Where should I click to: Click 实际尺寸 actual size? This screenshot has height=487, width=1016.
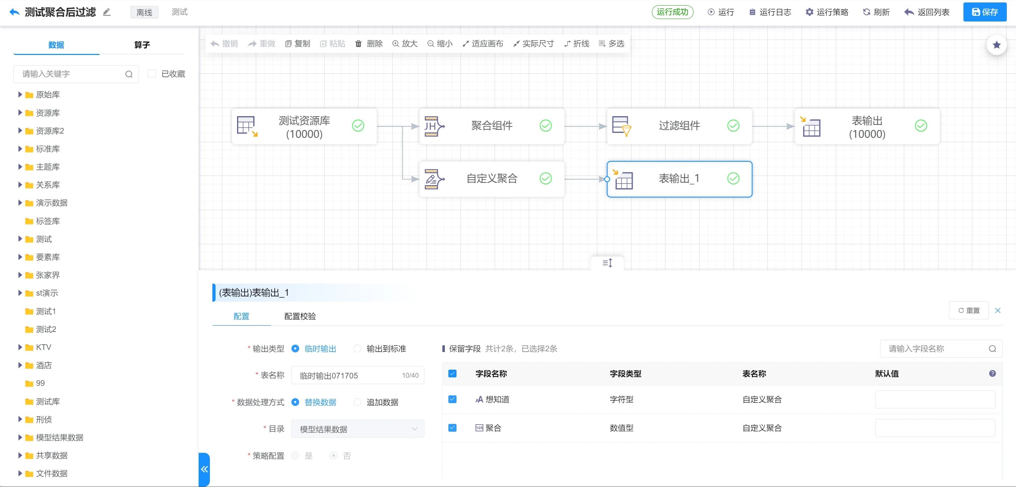[x=534, y=44]
